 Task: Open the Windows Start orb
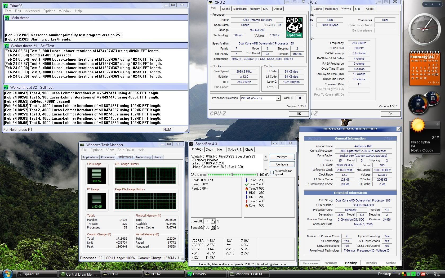[x=7, y=274]
